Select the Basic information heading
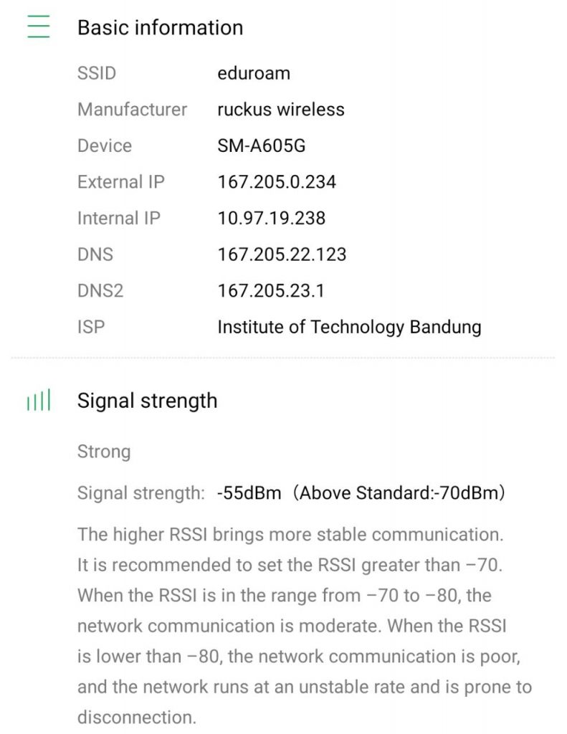This screenshot has width=567, height=734. point(160,28)
